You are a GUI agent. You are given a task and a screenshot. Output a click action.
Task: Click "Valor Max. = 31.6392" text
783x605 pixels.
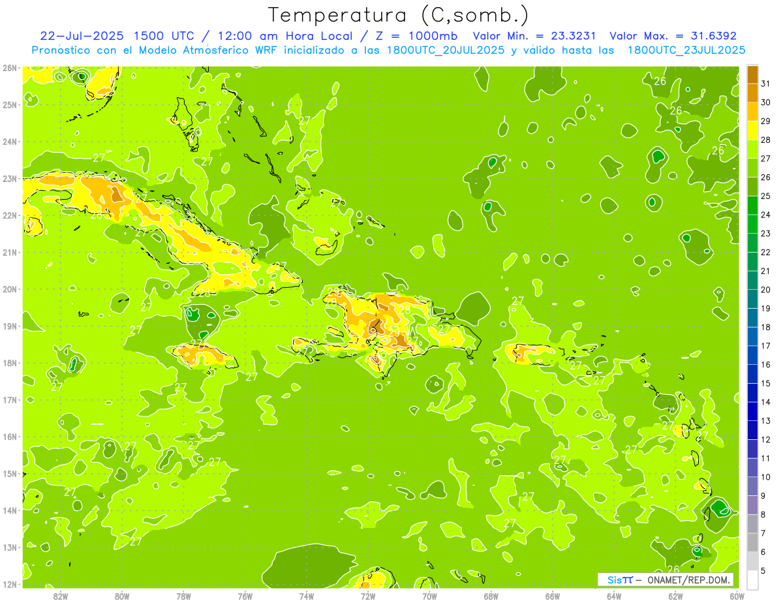point(673,36)
